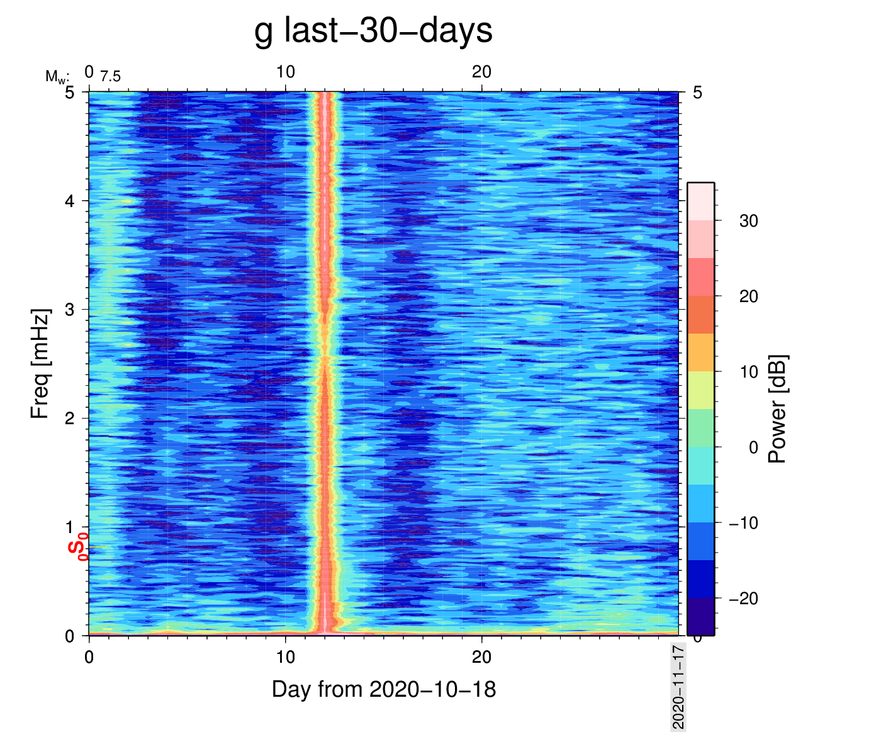
Task: Click the -20 tick label on colorbar
Action: tap(743, 599)
